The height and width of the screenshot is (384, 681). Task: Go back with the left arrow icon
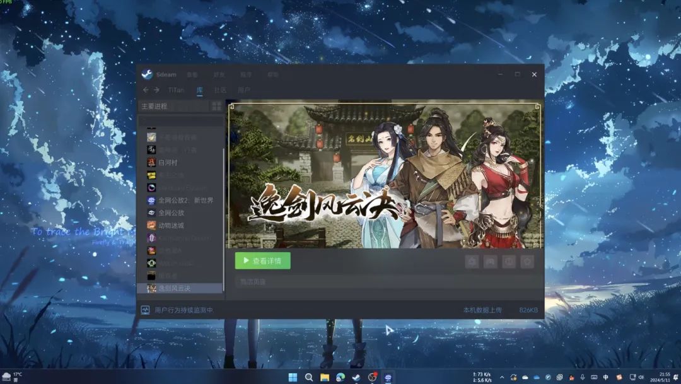(x=146, y=90)
